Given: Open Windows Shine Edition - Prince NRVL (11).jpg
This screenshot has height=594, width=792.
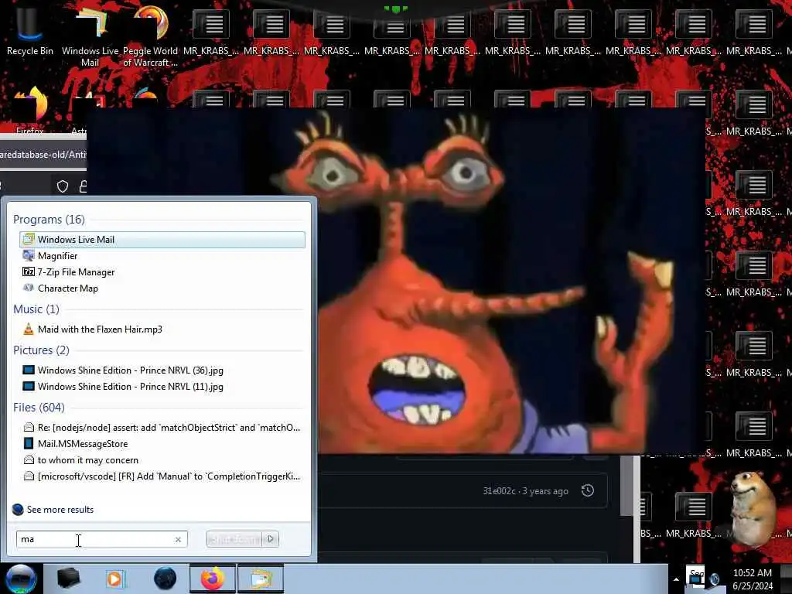Looking at the screenshot, I should click(162, 387).
